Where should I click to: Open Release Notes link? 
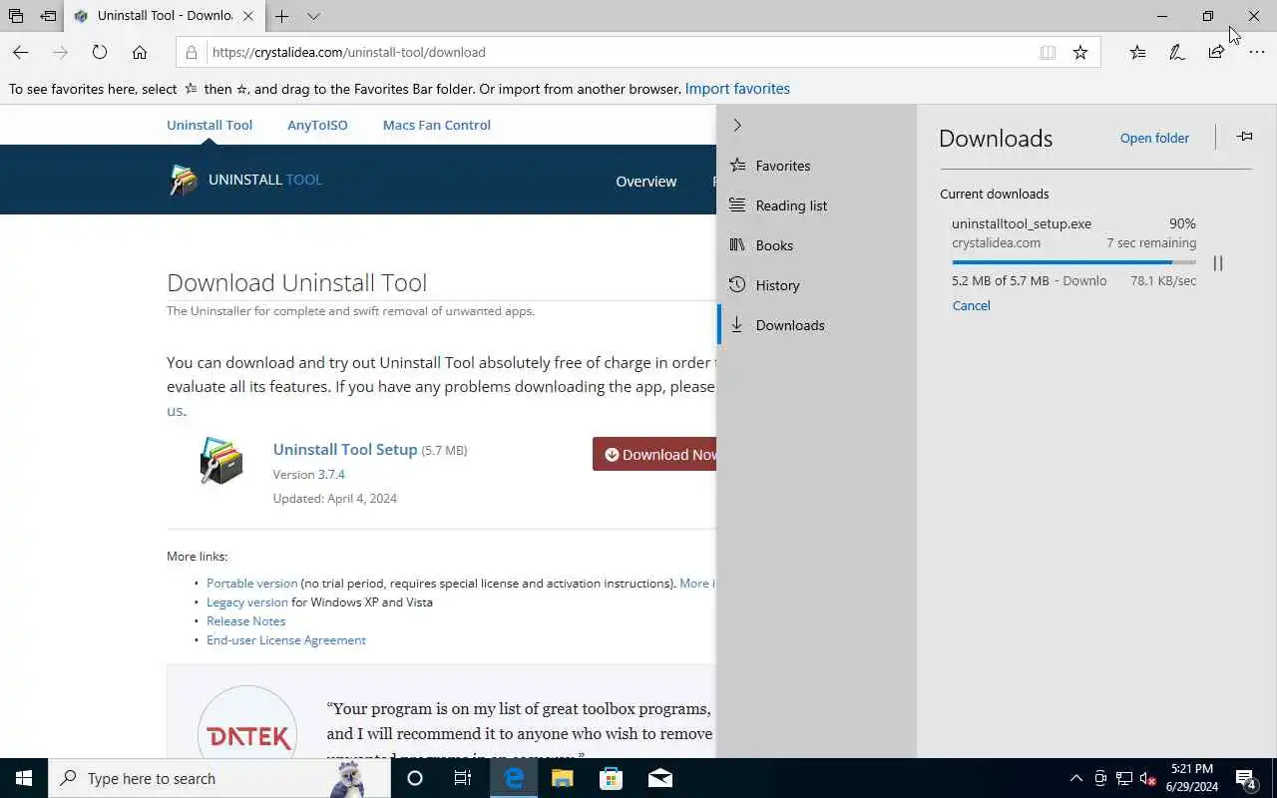[245, 621]
